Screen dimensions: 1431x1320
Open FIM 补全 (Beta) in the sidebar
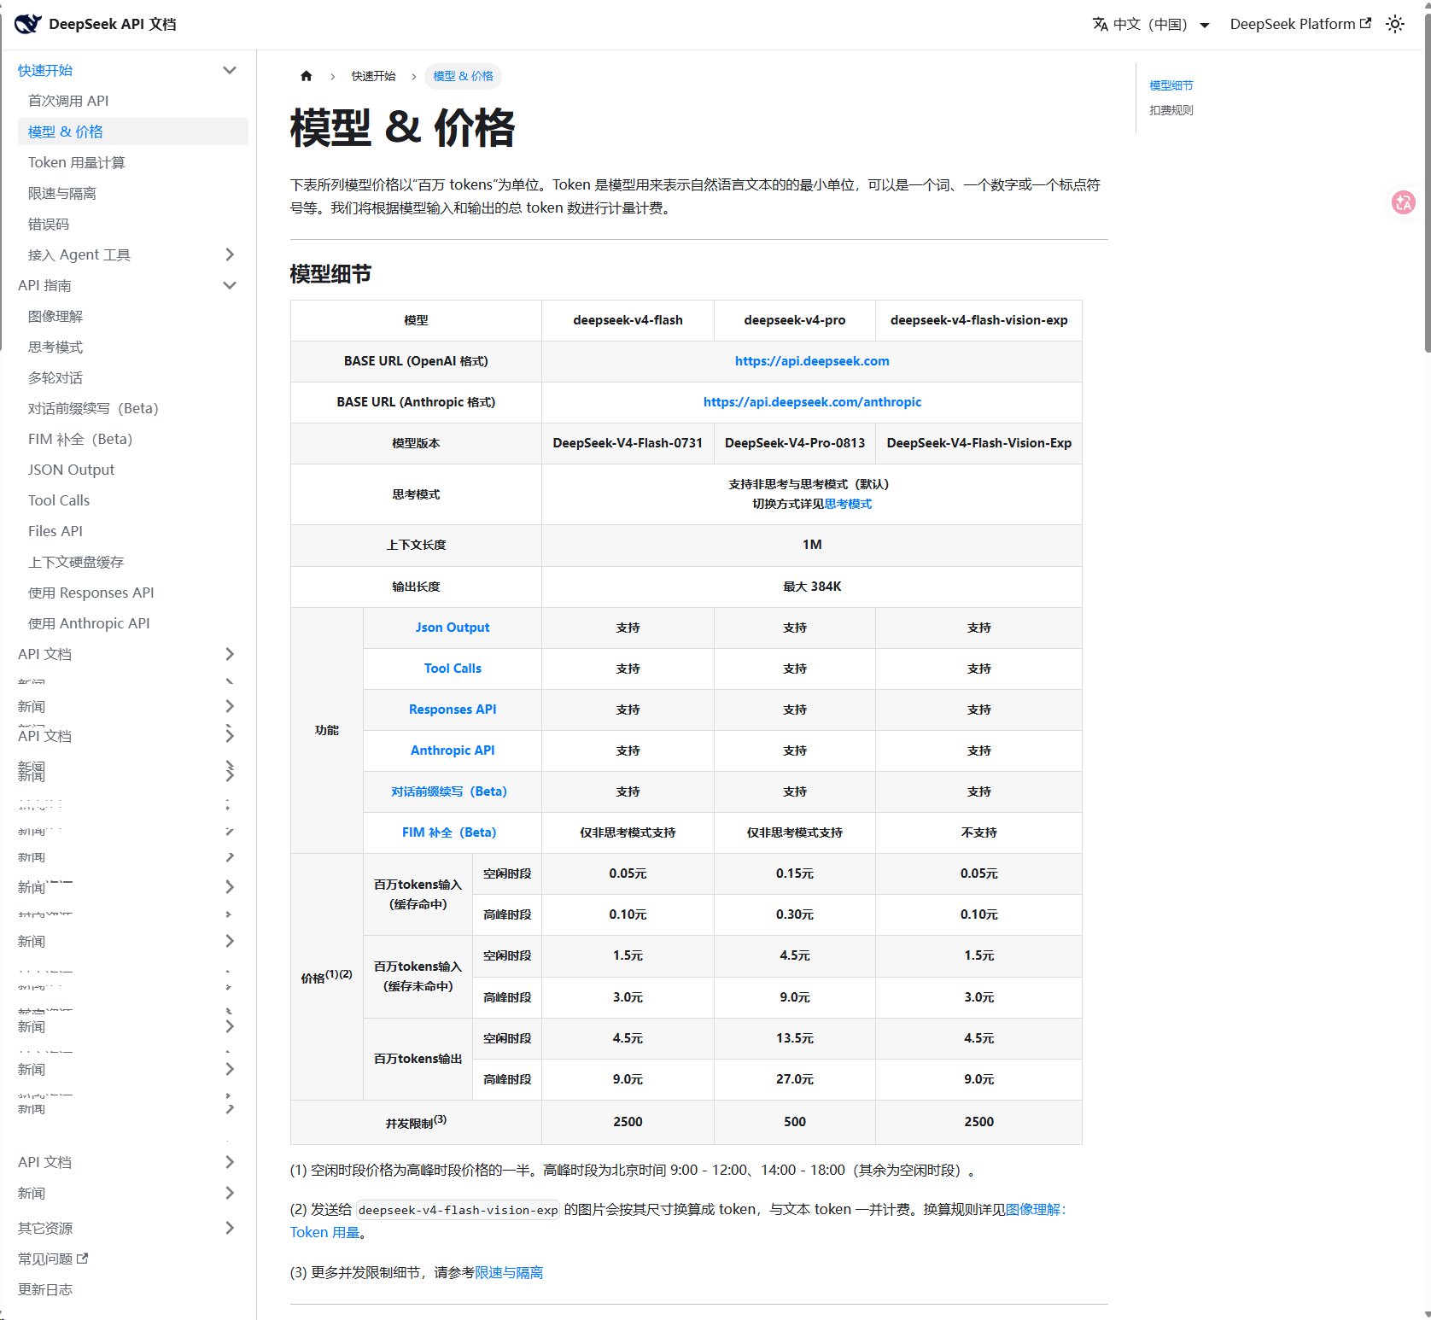click(x=80, y=439)
